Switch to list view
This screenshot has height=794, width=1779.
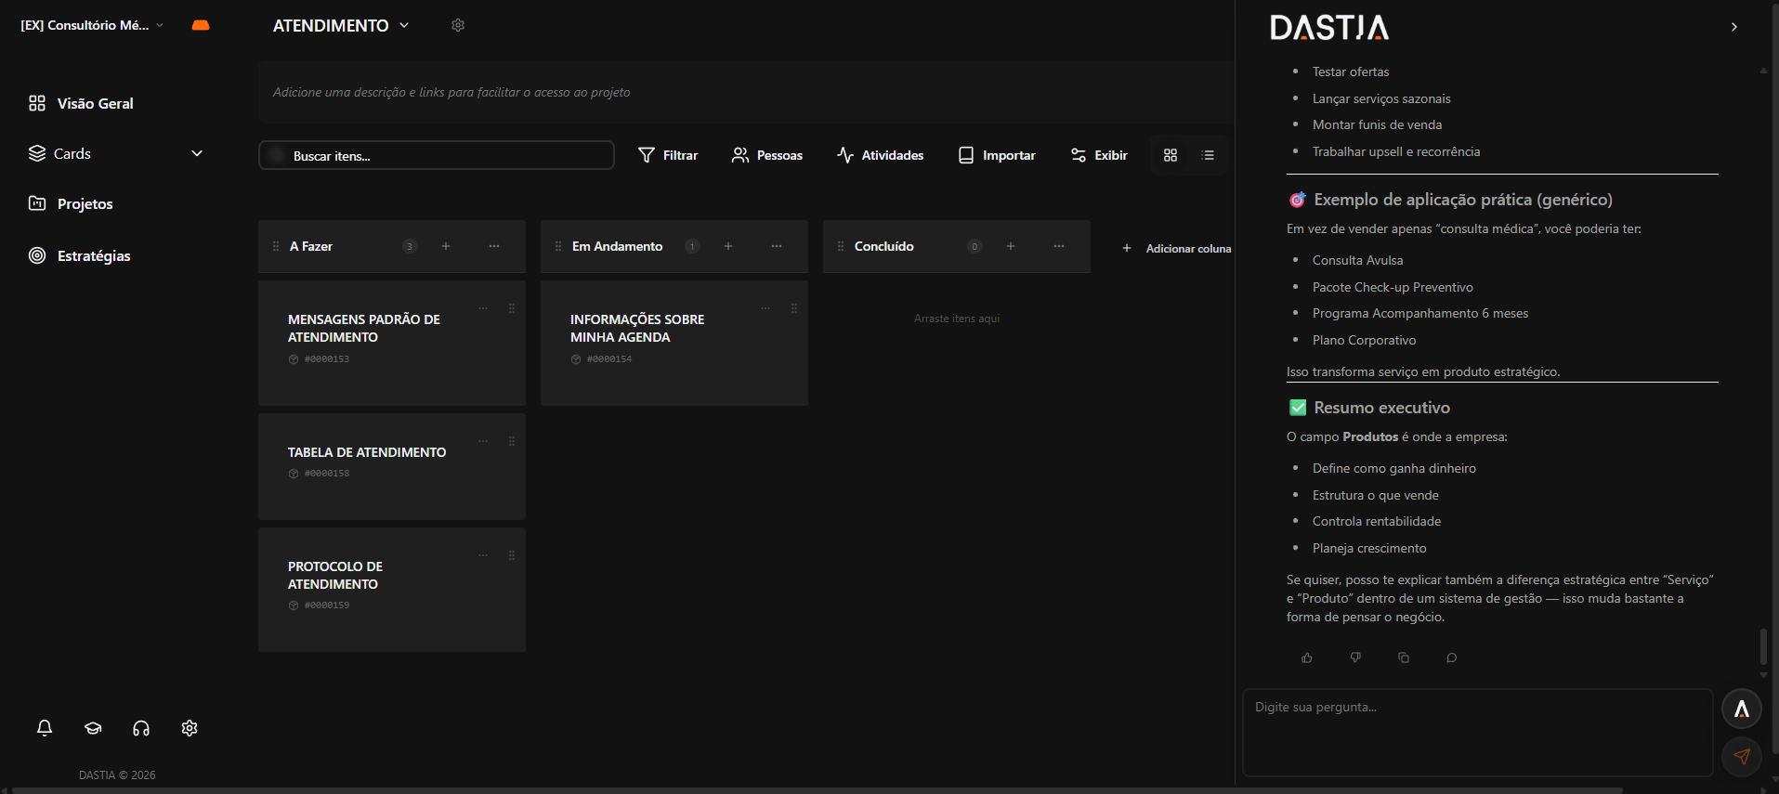(x=1208, y=155)
